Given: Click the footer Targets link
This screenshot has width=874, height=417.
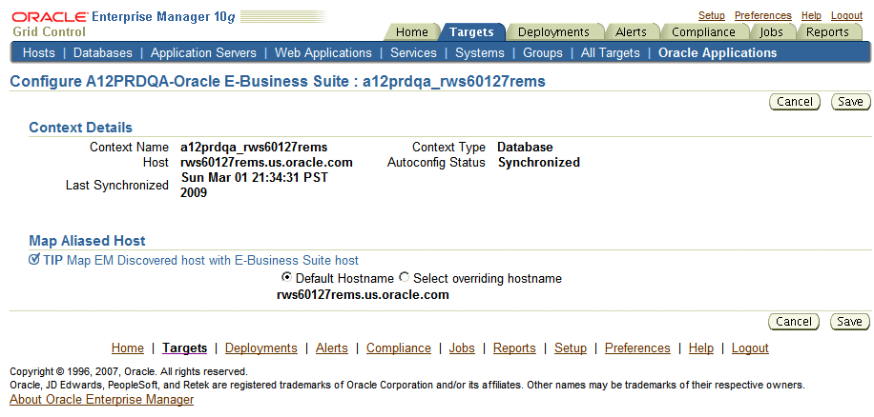Looking at the screenshot, I should (184, 348).
